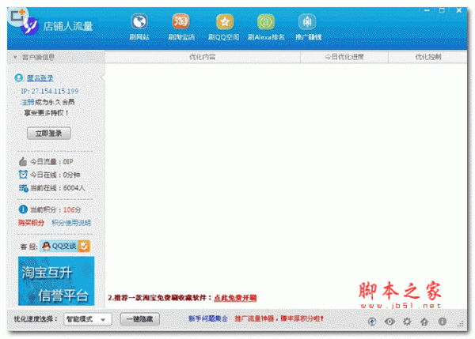Click the IP: 27.154.115.199 text

pos(50,91)
